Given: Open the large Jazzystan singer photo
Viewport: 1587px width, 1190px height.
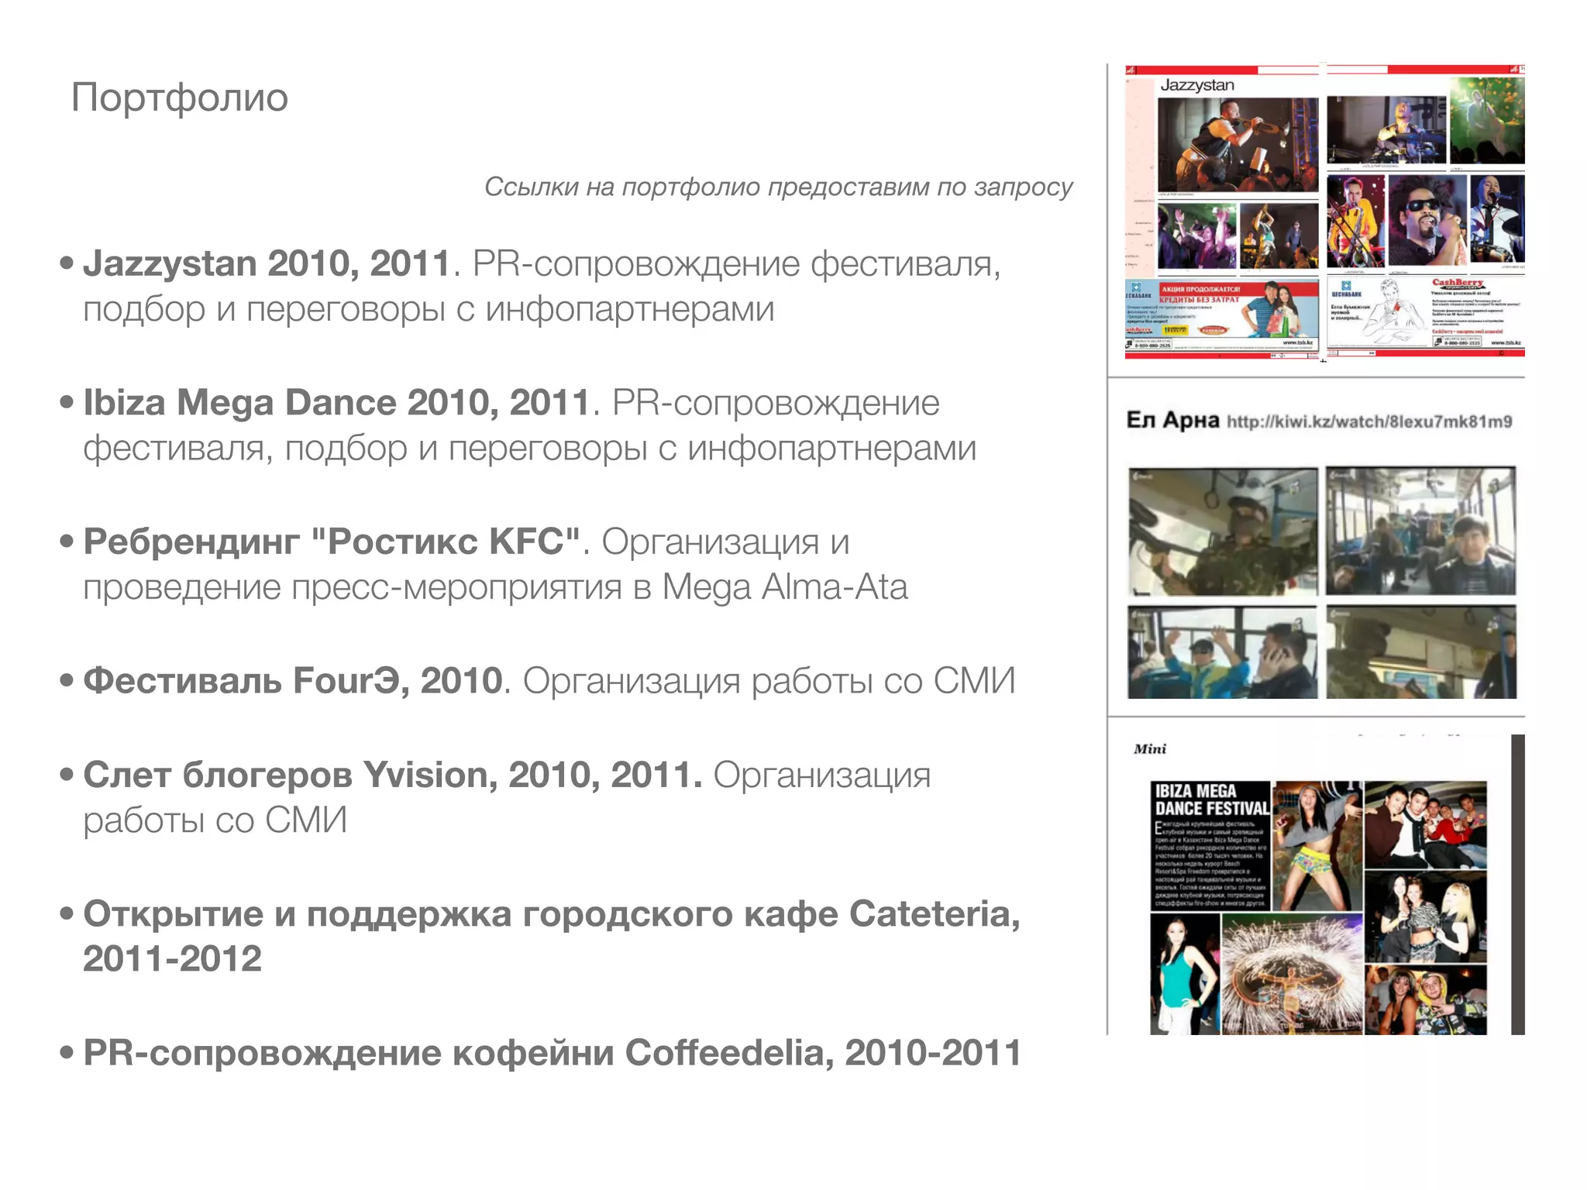Looking at the screenshot, I should tap(1238, 145).
